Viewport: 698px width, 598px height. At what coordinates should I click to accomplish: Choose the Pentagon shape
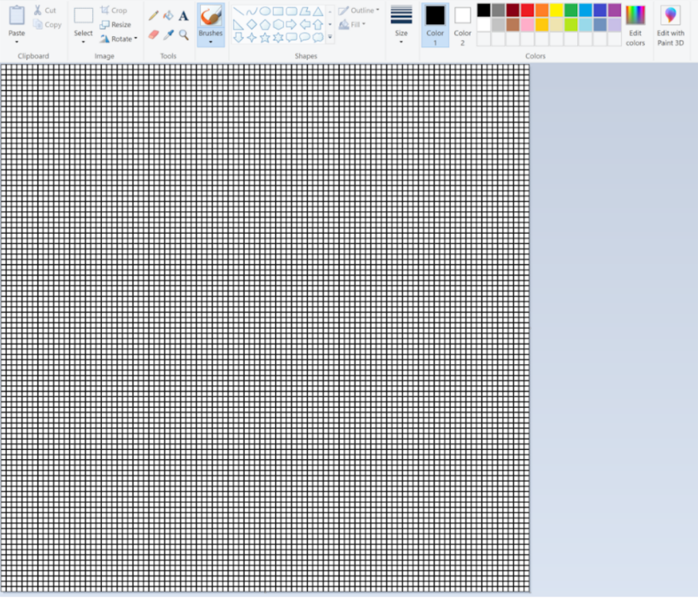pos(265,25)
